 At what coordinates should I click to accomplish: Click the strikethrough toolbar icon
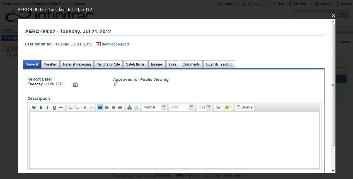61,107
